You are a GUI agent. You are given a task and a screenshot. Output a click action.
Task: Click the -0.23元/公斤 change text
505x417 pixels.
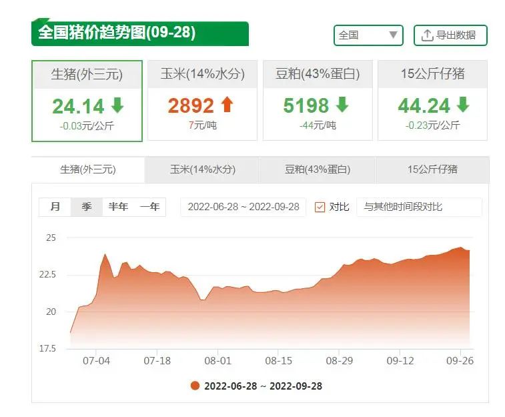(432, 125)
